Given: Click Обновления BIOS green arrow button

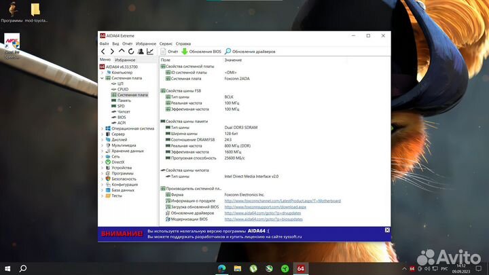Looking at the screenshot, I should (x=202, y=52).
